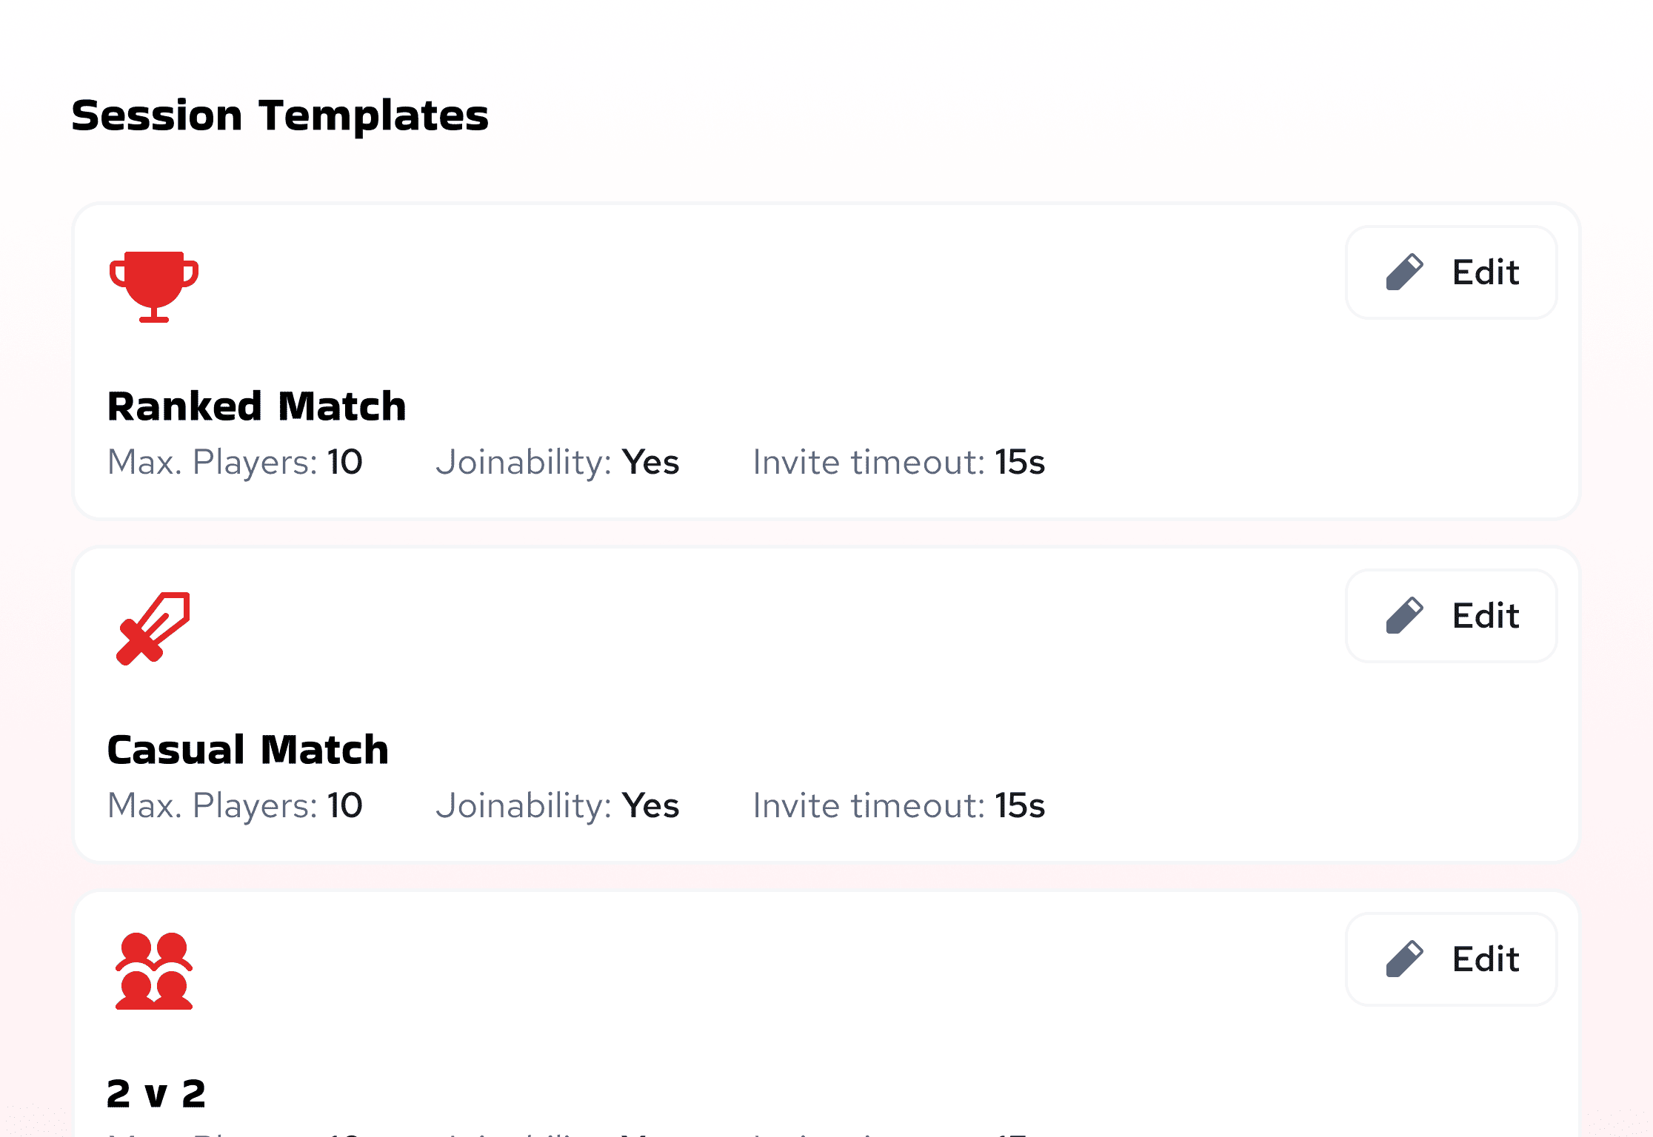Open the editor for the 2 v 2 template
1653x1137 pixels.
[x=1452, y=959]
